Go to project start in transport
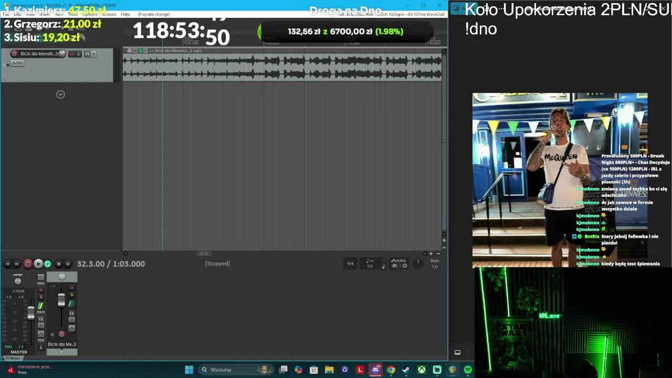This screenshot has height=378, width=672. click(x=7, y=264)
